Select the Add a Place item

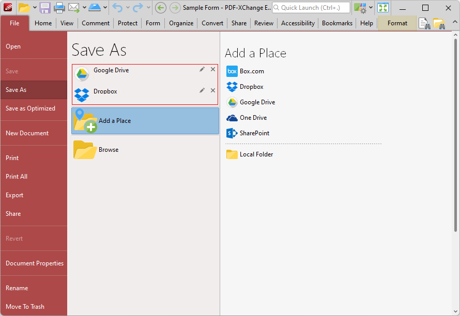(x=145, y=121)
